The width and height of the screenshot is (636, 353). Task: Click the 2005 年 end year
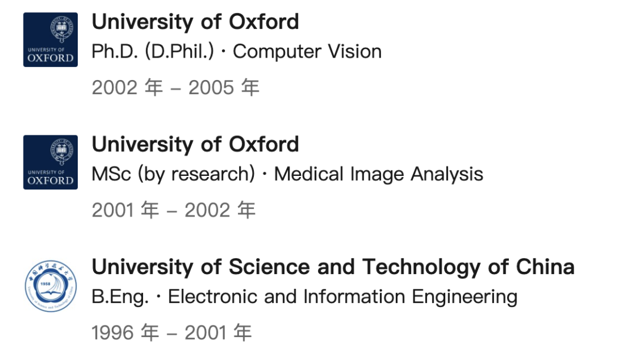[x=224, y=88]
